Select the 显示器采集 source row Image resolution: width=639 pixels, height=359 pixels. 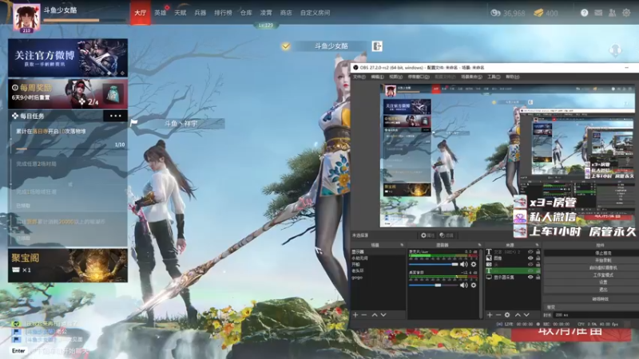click(513, 277)
